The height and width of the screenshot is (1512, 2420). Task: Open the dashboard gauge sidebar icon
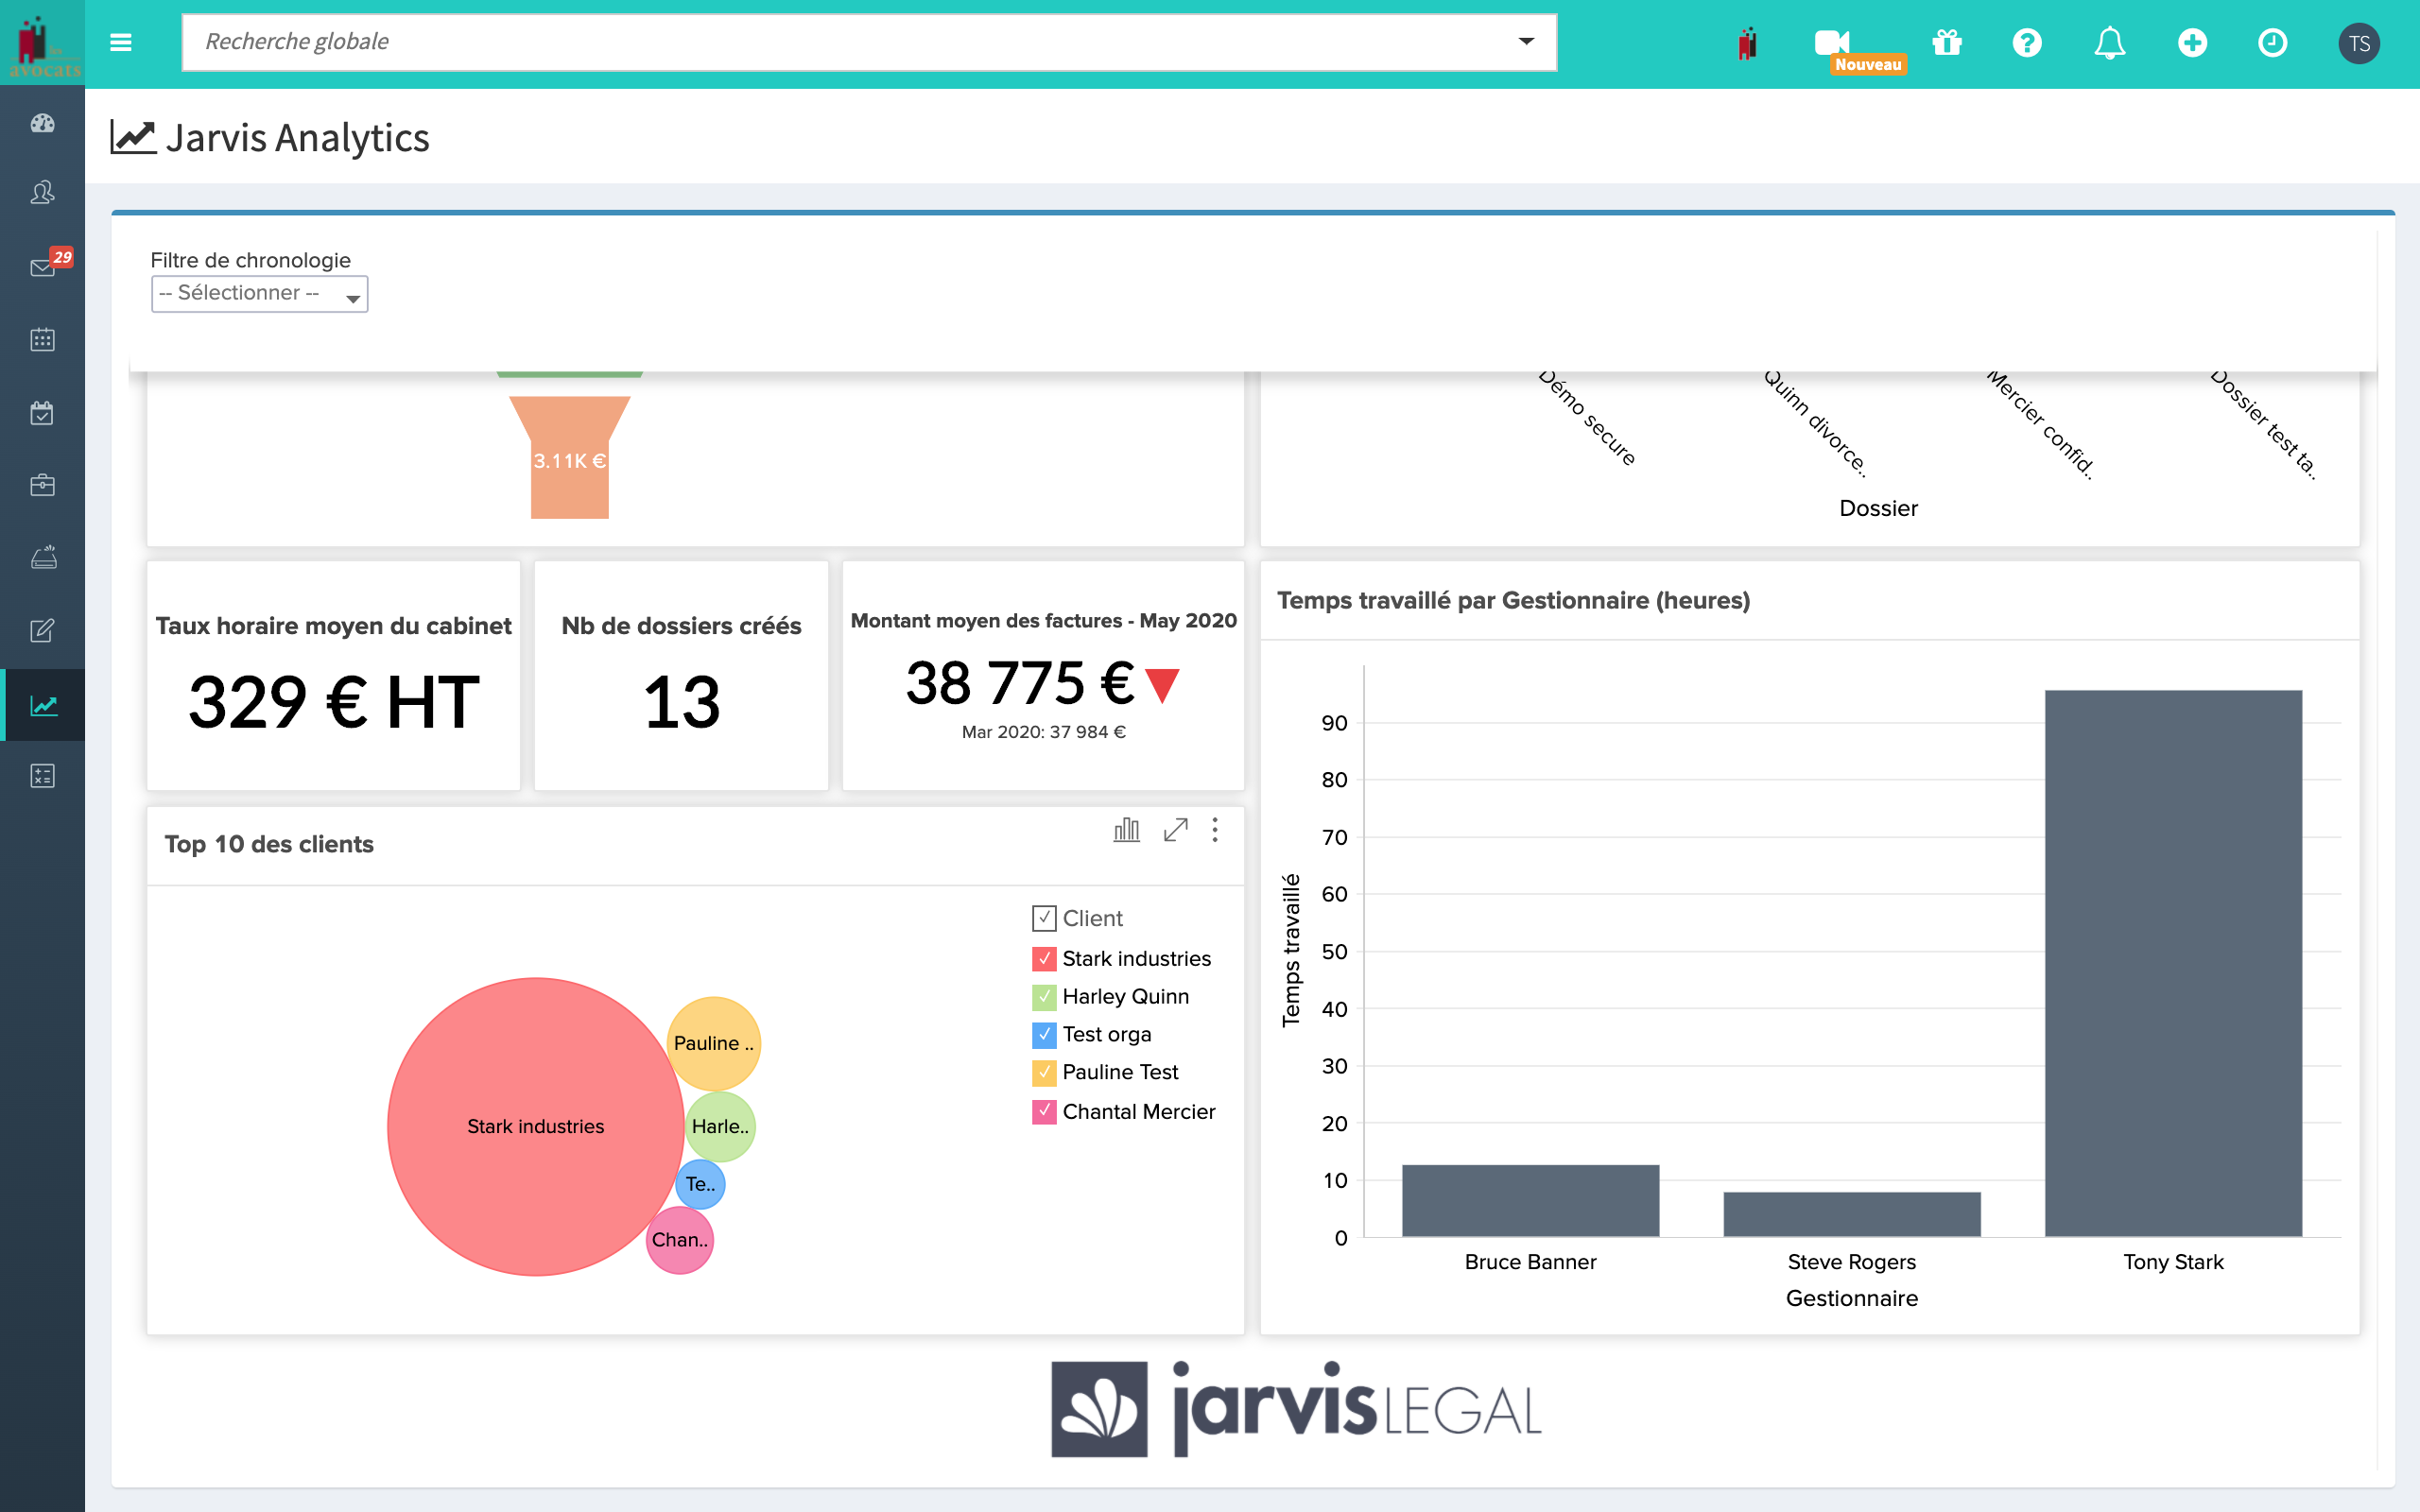pos(42,123)
